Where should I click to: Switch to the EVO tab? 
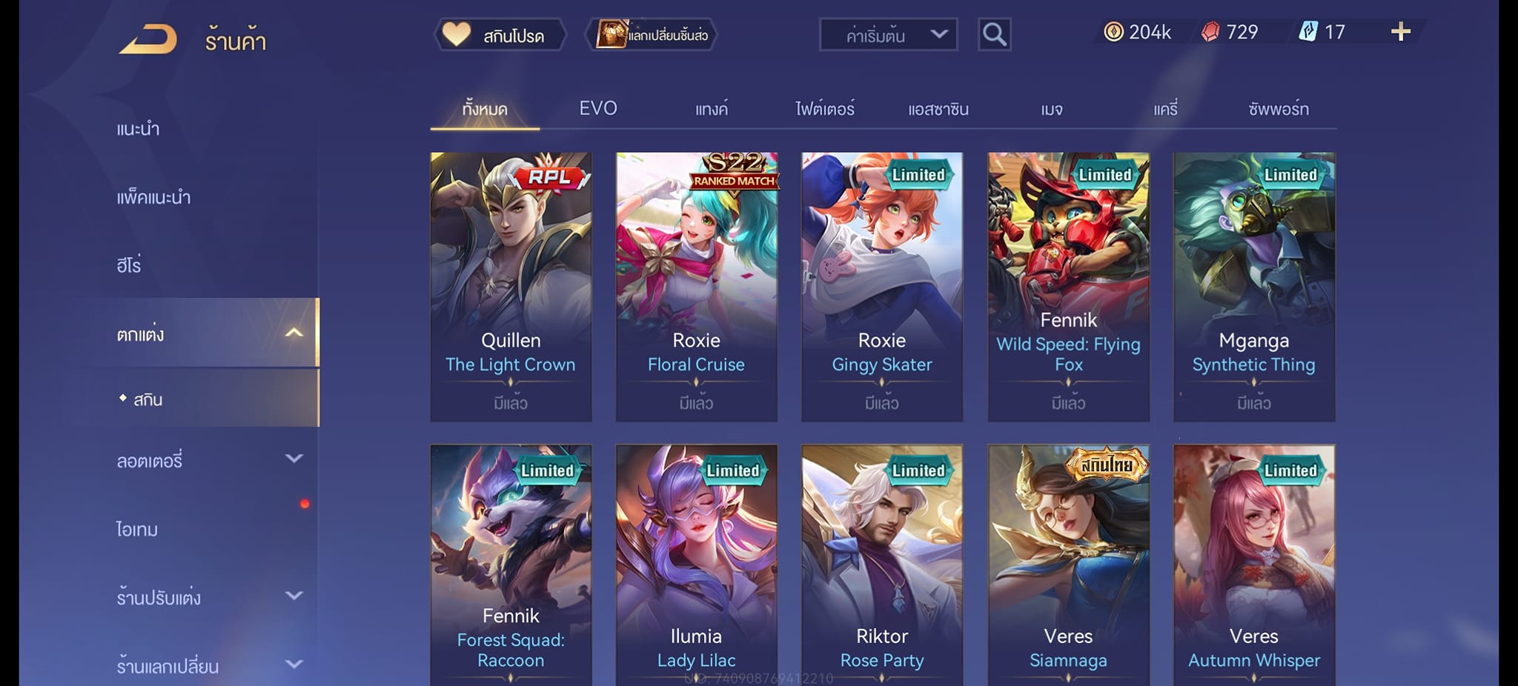point(598,108)
